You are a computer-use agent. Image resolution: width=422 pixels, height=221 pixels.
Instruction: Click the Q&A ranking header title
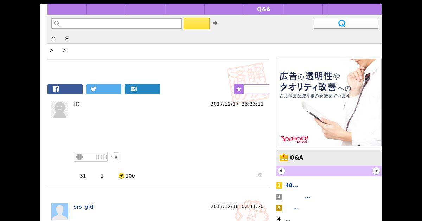coord(296,158)
